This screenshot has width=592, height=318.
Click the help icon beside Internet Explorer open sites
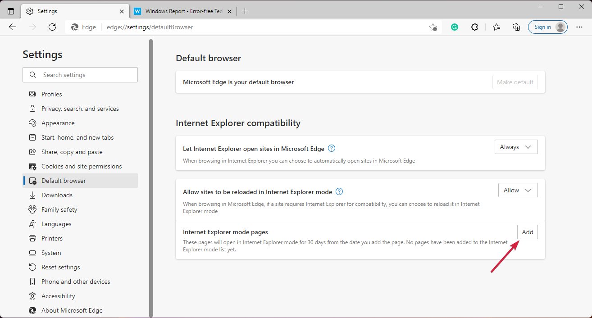tap(331, 148)
